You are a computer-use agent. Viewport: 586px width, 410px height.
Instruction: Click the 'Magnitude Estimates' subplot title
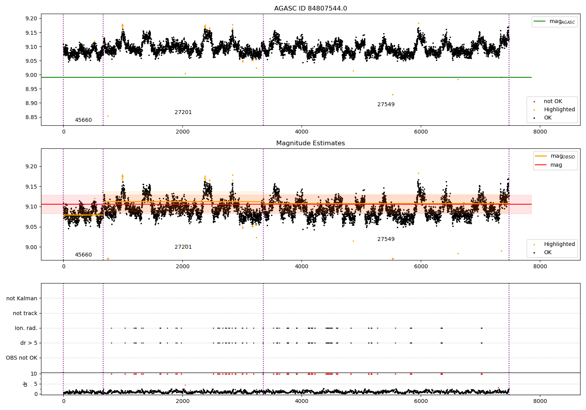(x=311, y=143)
